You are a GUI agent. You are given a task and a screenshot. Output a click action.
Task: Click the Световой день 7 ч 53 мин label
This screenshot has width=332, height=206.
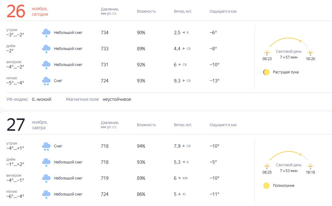tap(289, 168)
